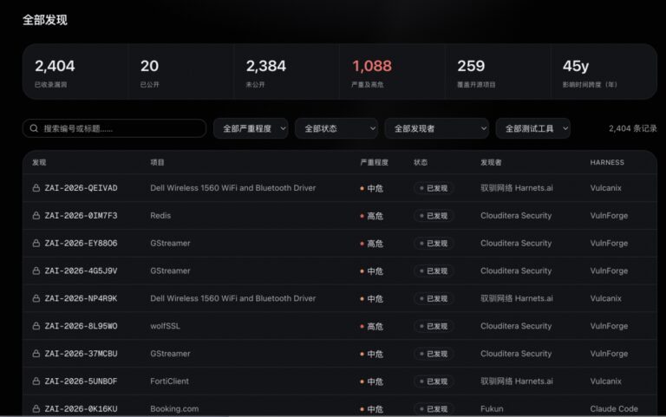Sort by the 发现者 column header
This screenshot has height=417, width=666.
[491, 162]
